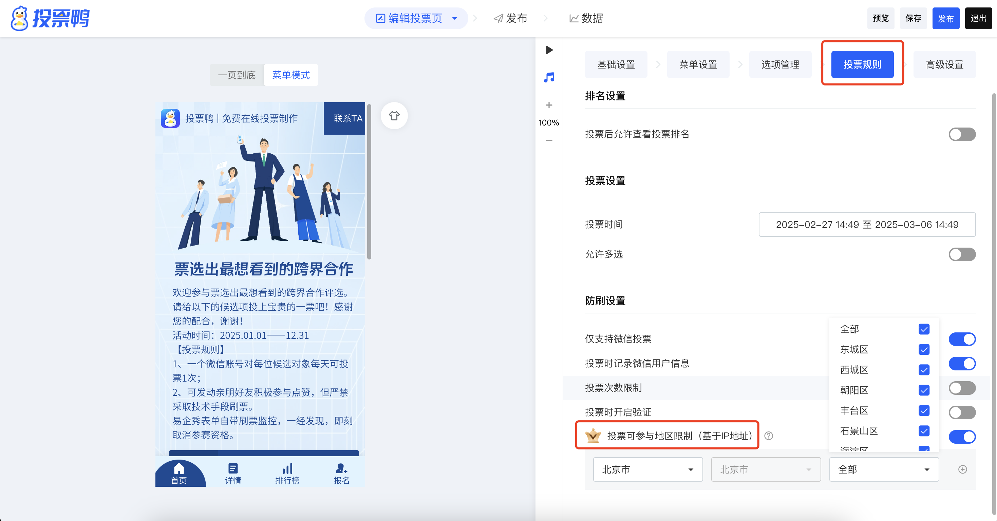Click the 排行榜 bar chart icon

tap(287, 469)
